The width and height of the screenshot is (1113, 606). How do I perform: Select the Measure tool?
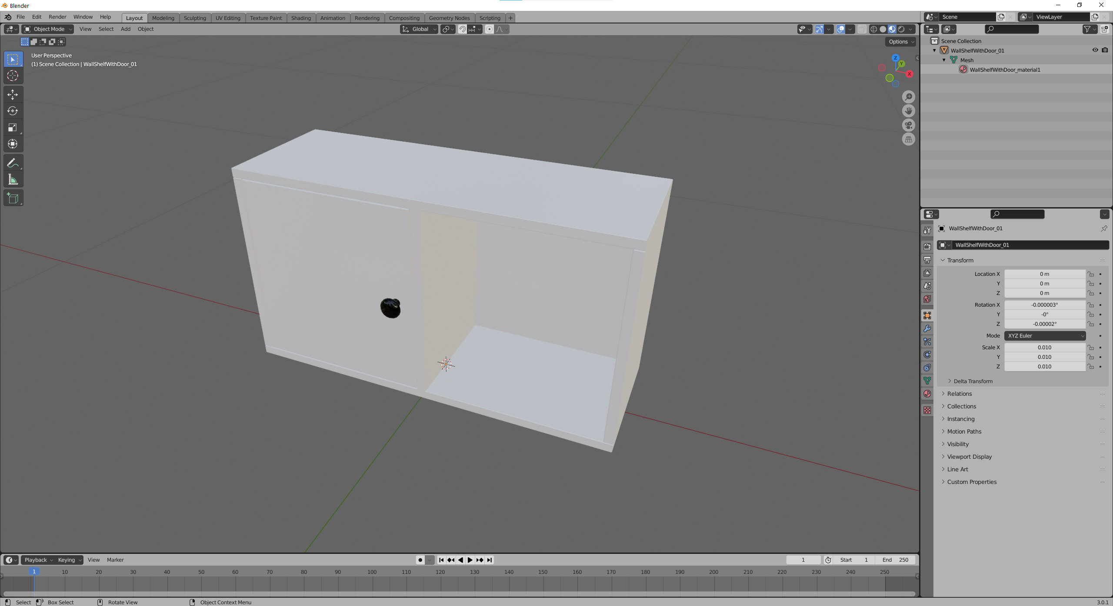[x=13, y=179]
